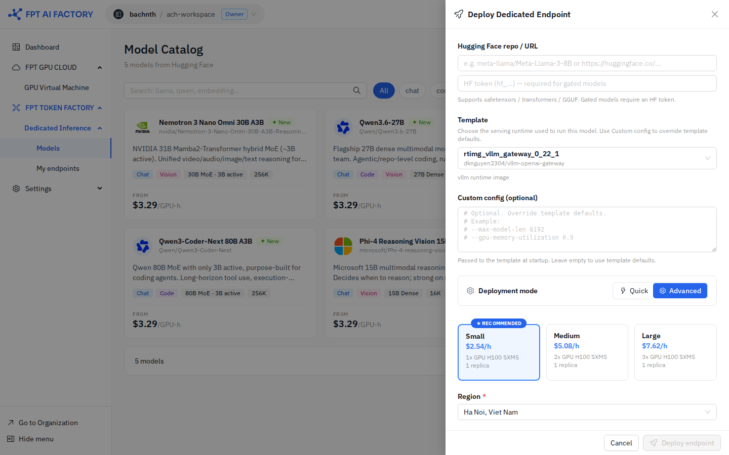Click the FPT TOKEN FACTORY network icon
The width and height of the screenshot is (729, 455).
16,108
